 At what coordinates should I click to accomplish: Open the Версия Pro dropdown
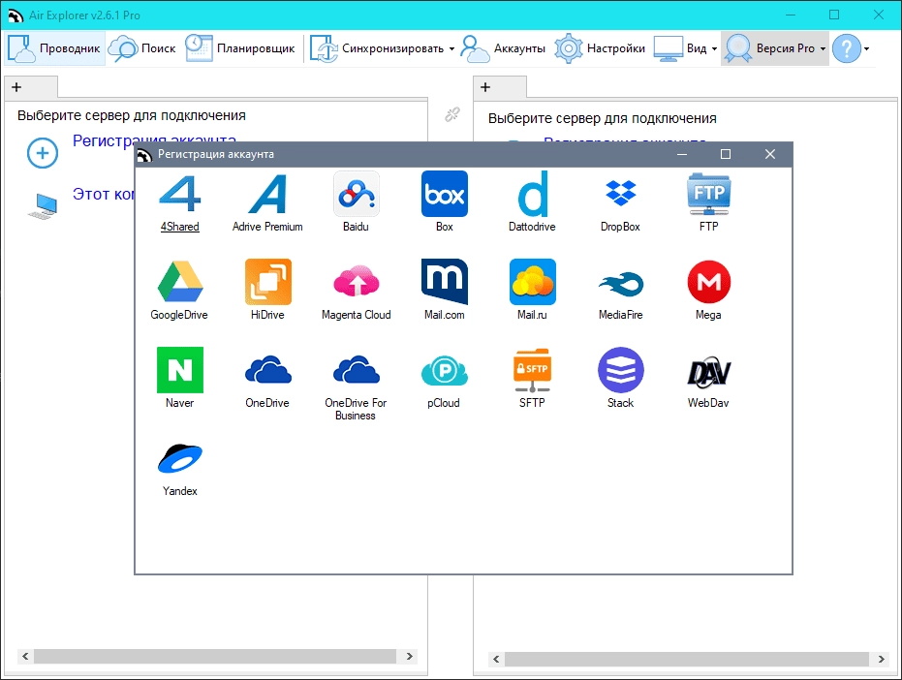[775, 48]
